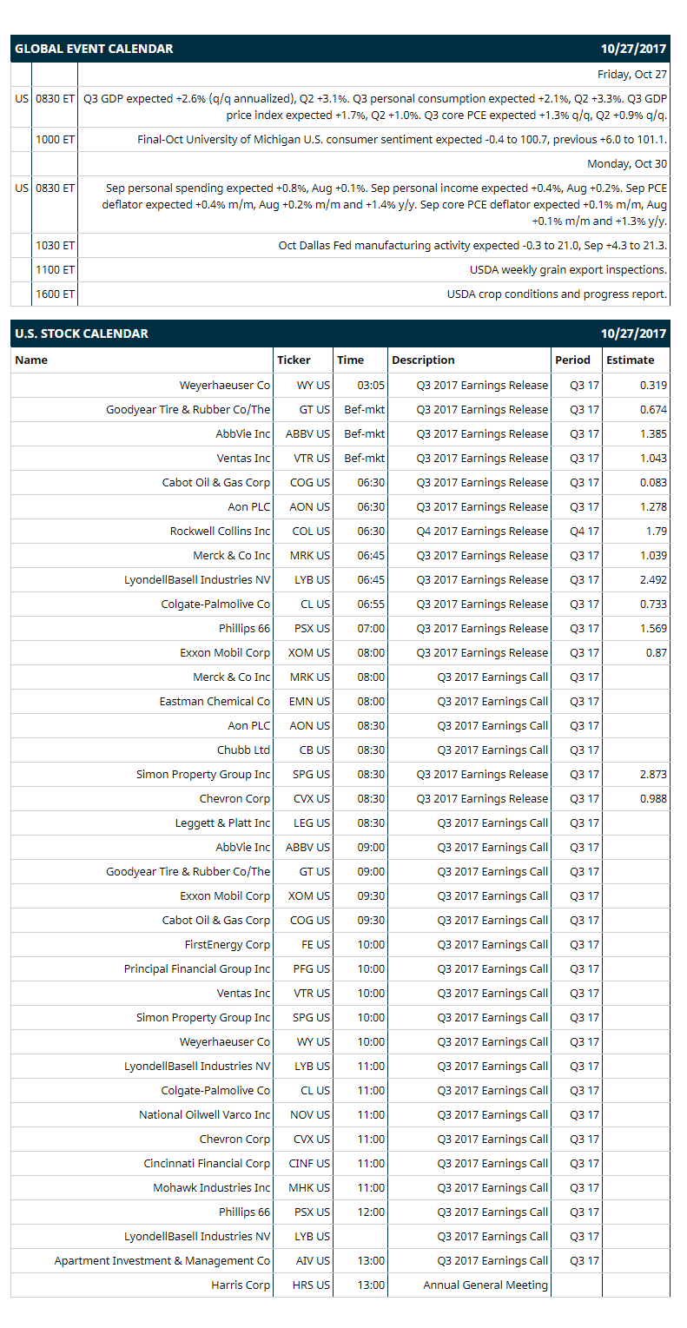Click the FE US ticker
687x1328 pixels.
(316, 944)
